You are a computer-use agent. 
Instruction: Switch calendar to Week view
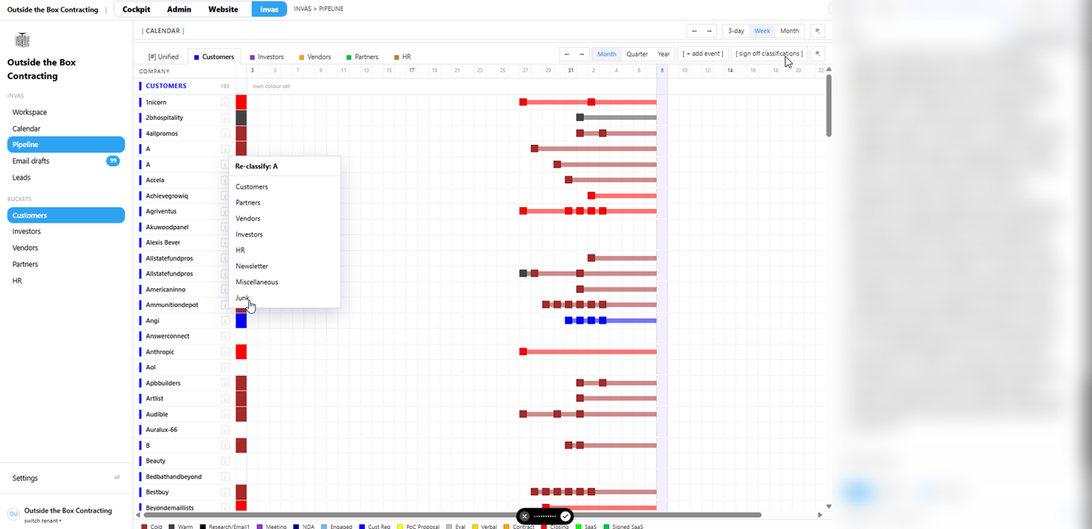(762, 31)
